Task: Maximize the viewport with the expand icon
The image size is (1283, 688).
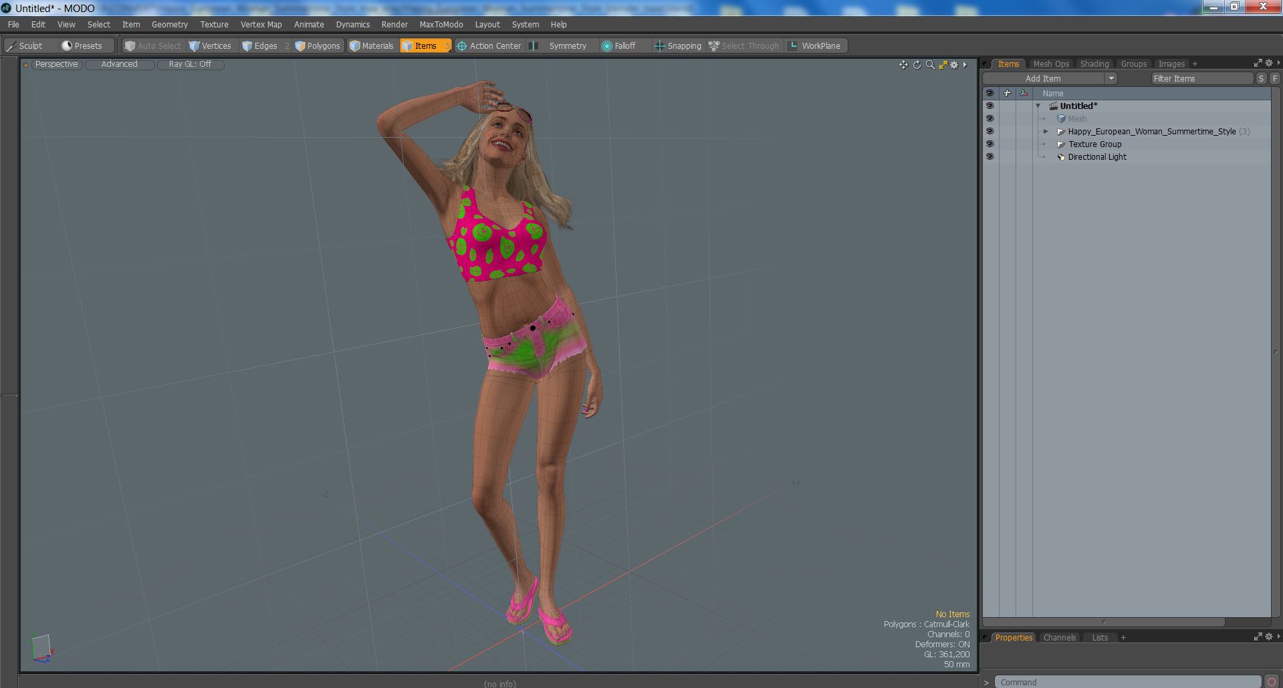Action: coord(943,65)
